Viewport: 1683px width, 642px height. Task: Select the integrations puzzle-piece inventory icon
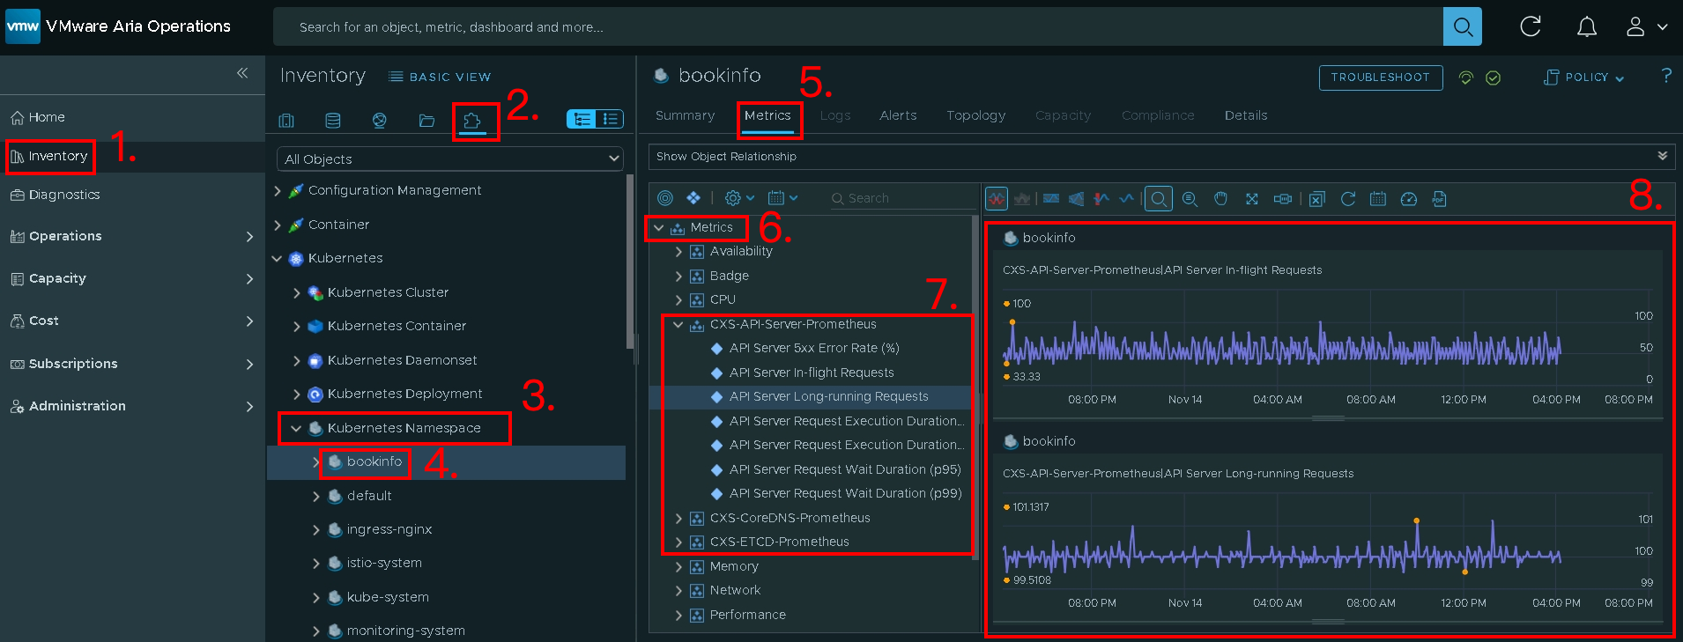pyautogui.click(x=472, y=121)
